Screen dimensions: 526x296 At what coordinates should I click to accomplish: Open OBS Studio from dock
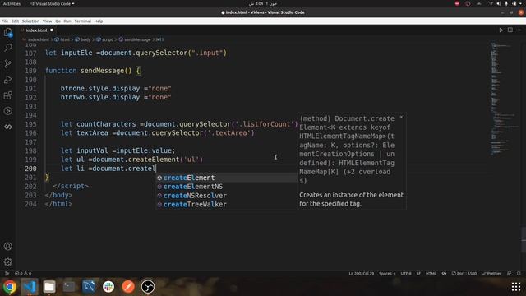148,287
